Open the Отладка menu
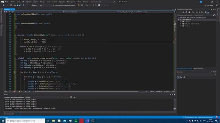This screenshot has width=220, height=123. (x=43, y=2)
